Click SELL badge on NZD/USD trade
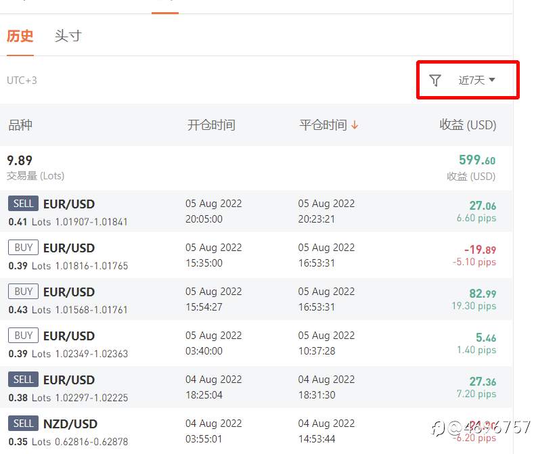This screenshot has width=536, height=454. (x=23, y=424)
